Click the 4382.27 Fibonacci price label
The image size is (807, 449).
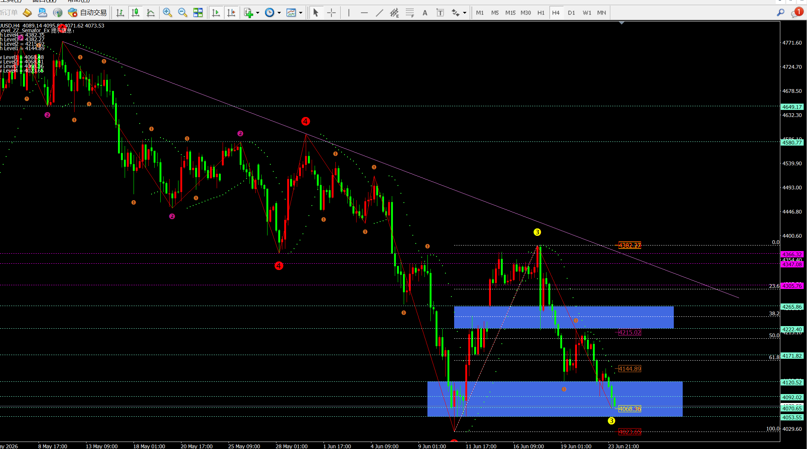[x=630, y=245]
